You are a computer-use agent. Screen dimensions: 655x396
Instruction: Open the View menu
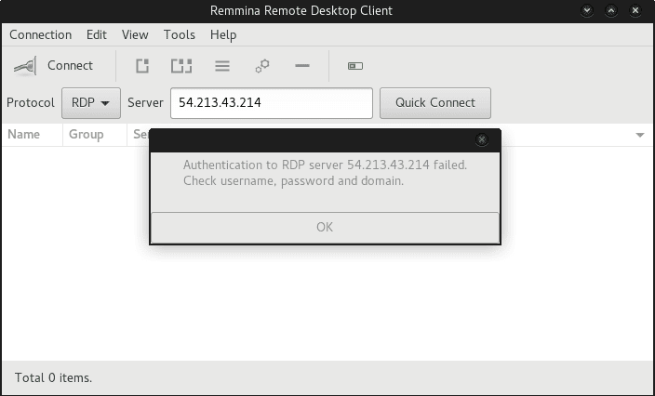(x=135, y=34)
